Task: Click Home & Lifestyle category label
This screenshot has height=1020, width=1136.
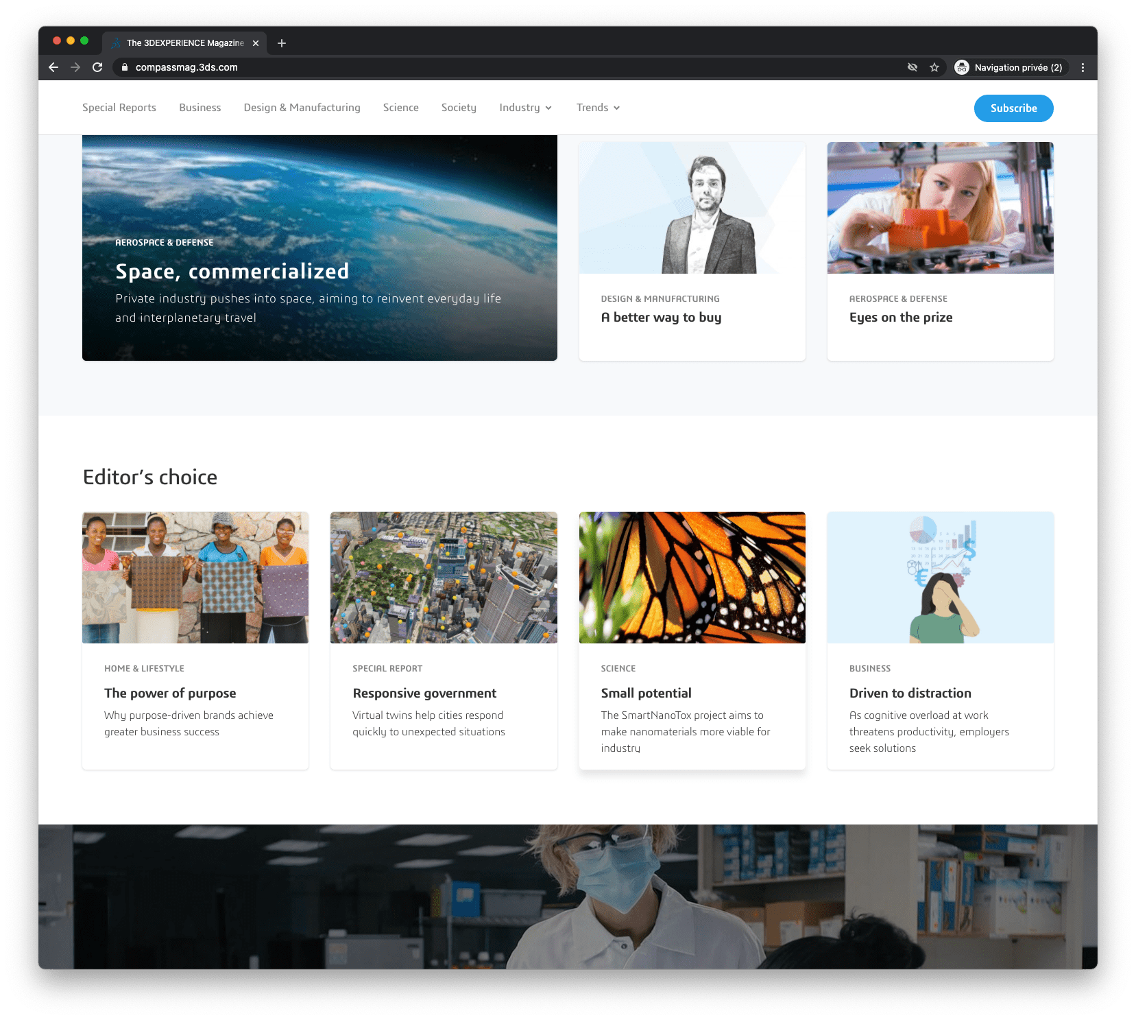Action: tap(144, 669)
